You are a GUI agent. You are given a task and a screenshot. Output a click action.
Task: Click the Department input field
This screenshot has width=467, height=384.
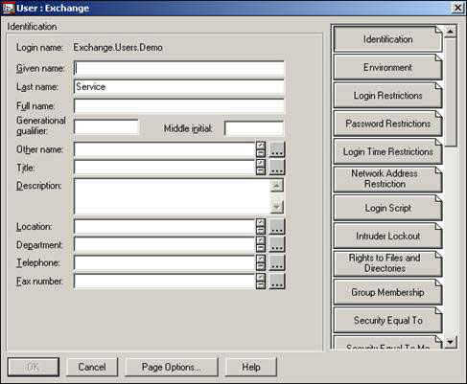pyautogui.click(x=165, y=244)
